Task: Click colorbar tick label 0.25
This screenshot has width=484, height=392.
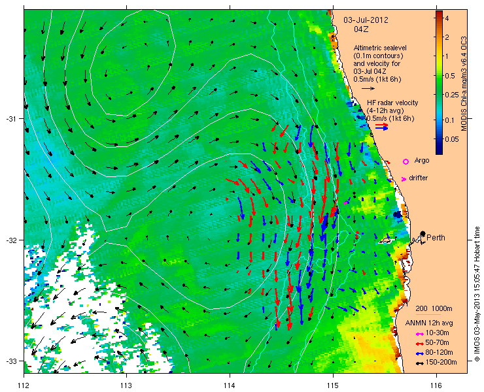Action: pyautogui.click(x=452, y=95)
